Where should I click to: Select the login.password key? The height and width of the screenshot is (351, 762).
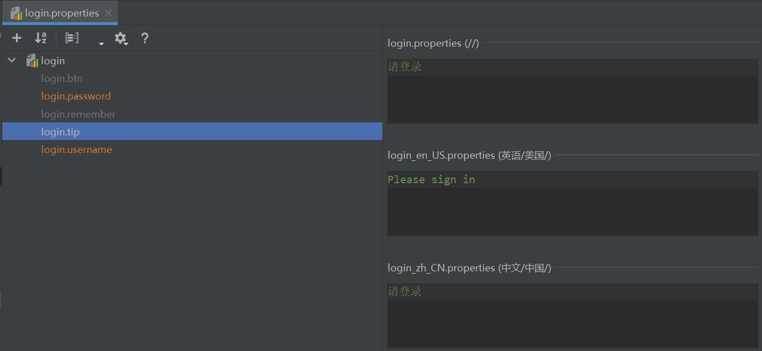point(76,96)
